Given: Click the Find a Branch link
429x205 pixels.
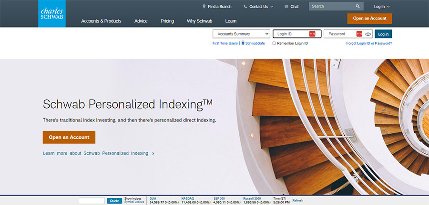Looking at the screenshot, I should coord(219,7).
